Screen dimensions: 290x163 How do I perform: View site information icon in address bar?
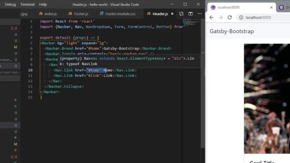(x=241, y=17)
